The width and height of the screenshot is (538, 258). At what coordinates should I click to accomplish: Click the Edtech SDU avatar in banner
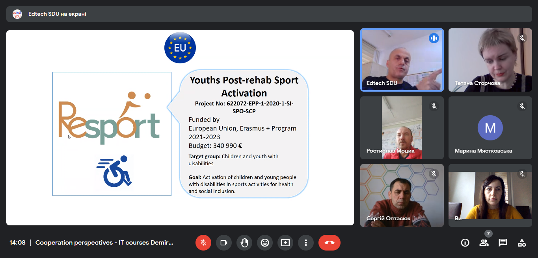point(17,14)
